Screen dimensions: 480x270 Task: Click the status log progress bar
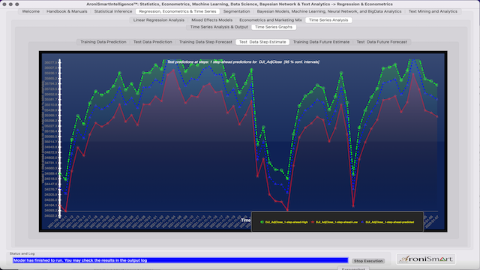click(x=180, y=260)
